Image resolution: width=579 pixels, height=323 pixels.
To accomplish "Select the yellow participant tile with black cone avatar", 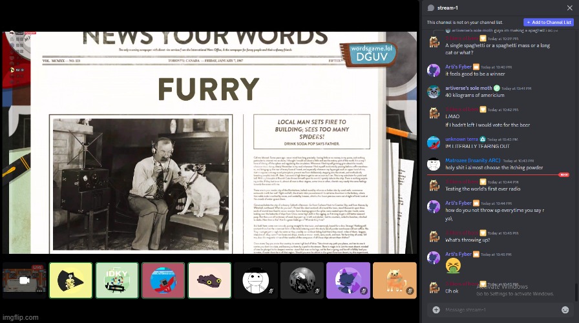I will coord(70,280).
